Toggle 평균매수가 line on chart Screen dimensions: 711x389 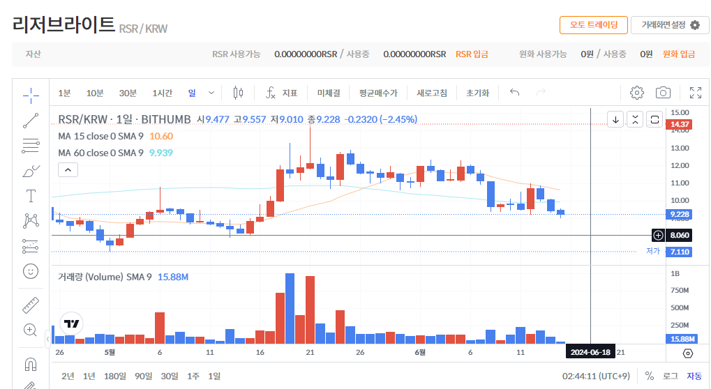(x=378, y=93)
